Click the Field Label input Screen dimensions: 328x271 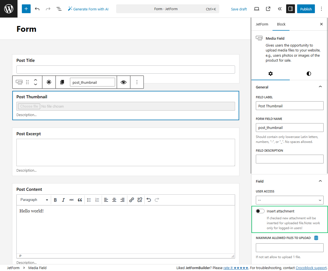point(290,106)
